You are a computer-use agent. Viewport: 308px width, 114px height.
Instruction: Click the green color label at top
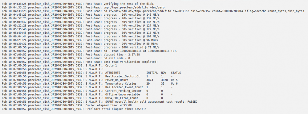click(231, 0)
